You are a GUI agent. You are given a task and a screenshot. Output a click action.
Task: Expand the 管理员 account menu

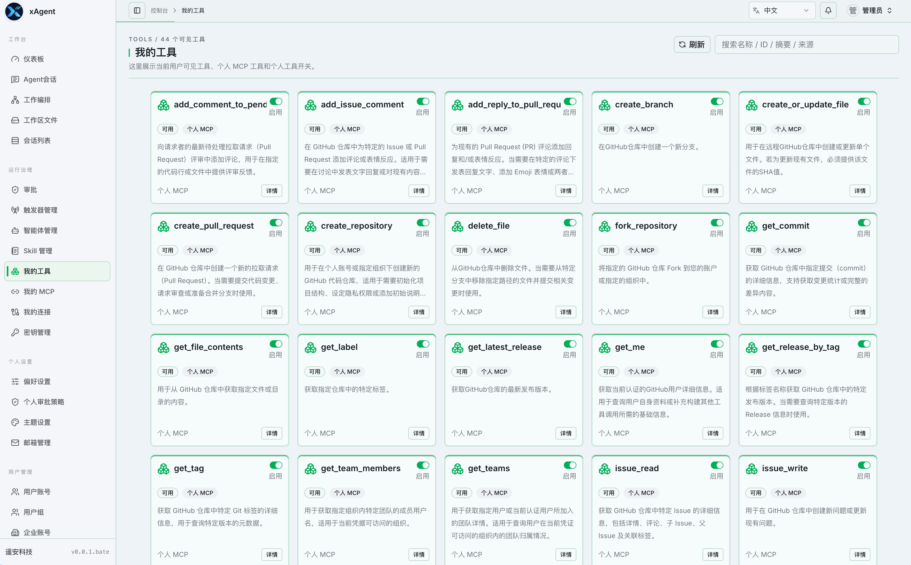870,10
